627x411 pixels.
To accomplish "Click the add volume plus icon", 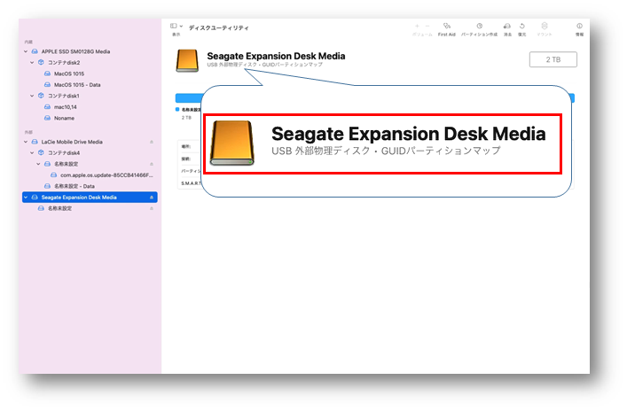I will (x=417, y=26).
